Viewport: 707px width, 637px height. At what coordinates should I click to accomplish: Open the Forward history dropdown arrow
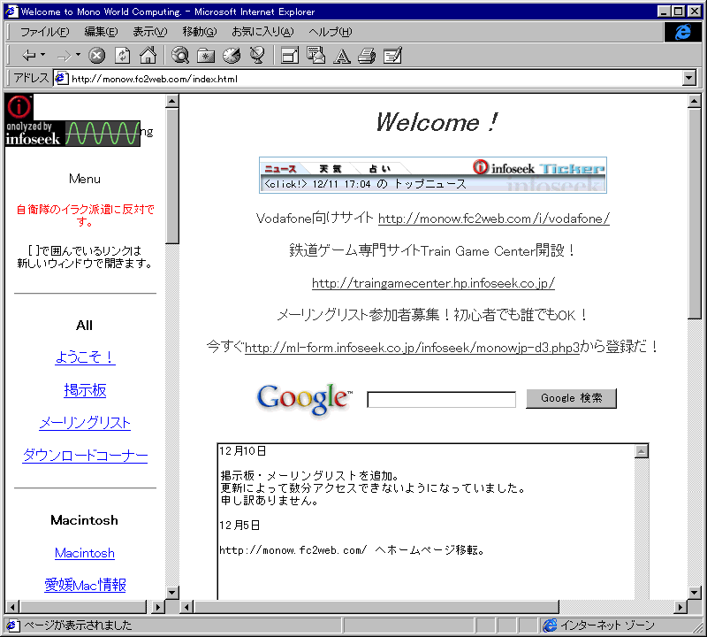coord(78,55)
